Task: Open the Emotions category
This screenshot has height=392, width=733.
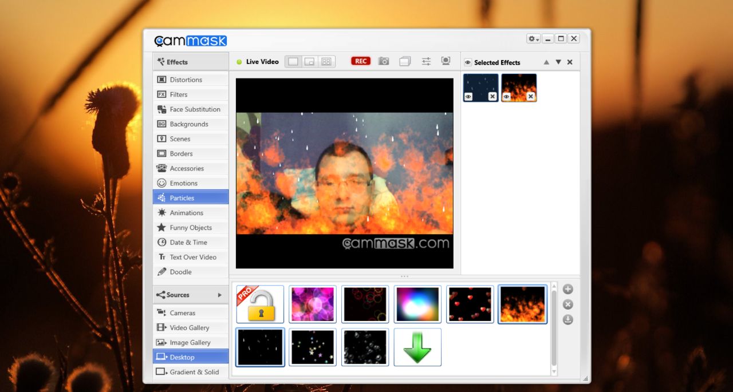Action: pyautogui.click(x=191, y=183)
